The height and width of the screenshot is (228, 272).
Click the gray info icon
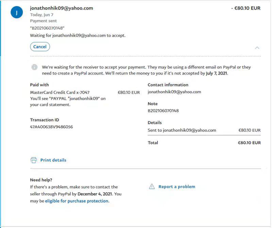click(34, 67)
